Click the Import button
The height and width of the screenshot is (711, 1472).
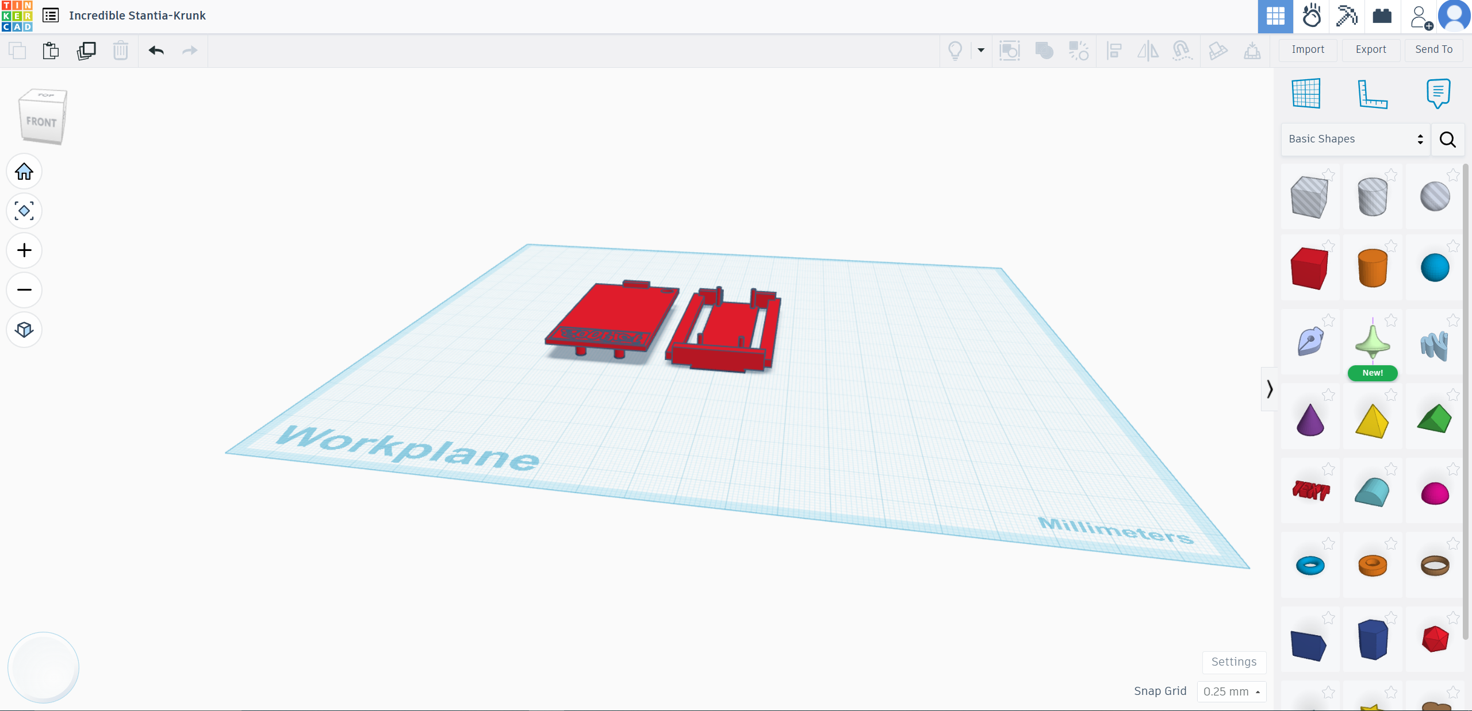coord(1308,49)
